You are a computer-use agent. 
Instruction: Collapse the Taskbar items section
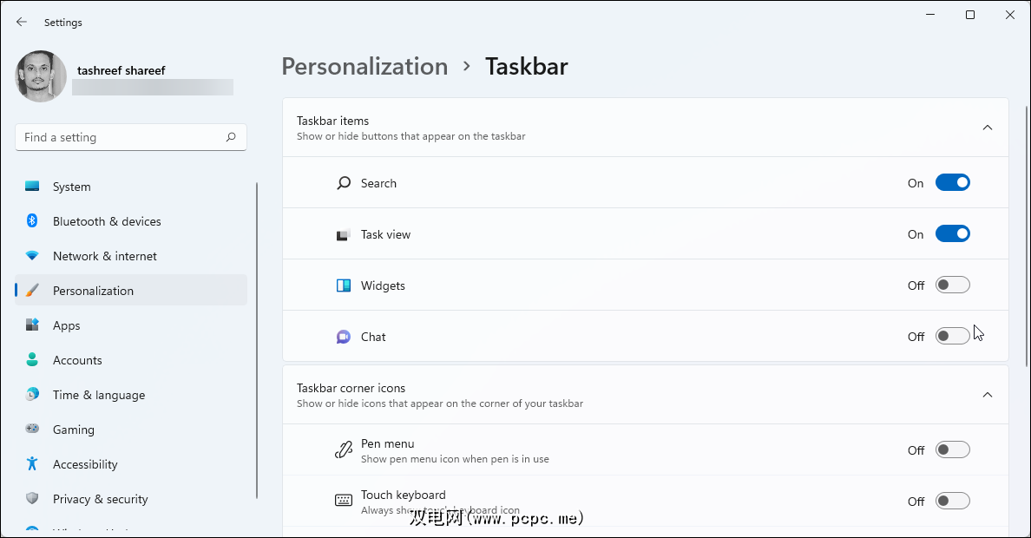point(987,128)
